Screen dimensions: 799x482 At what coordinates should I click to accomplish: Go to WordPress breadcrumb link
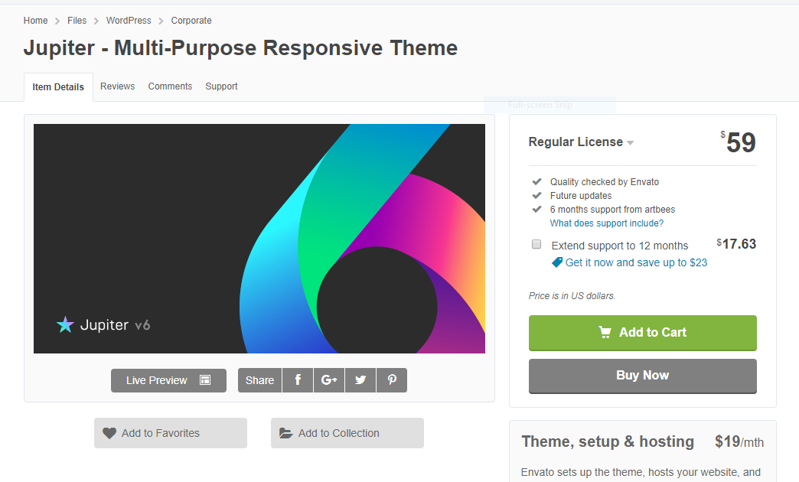click(x=129, y=21)
